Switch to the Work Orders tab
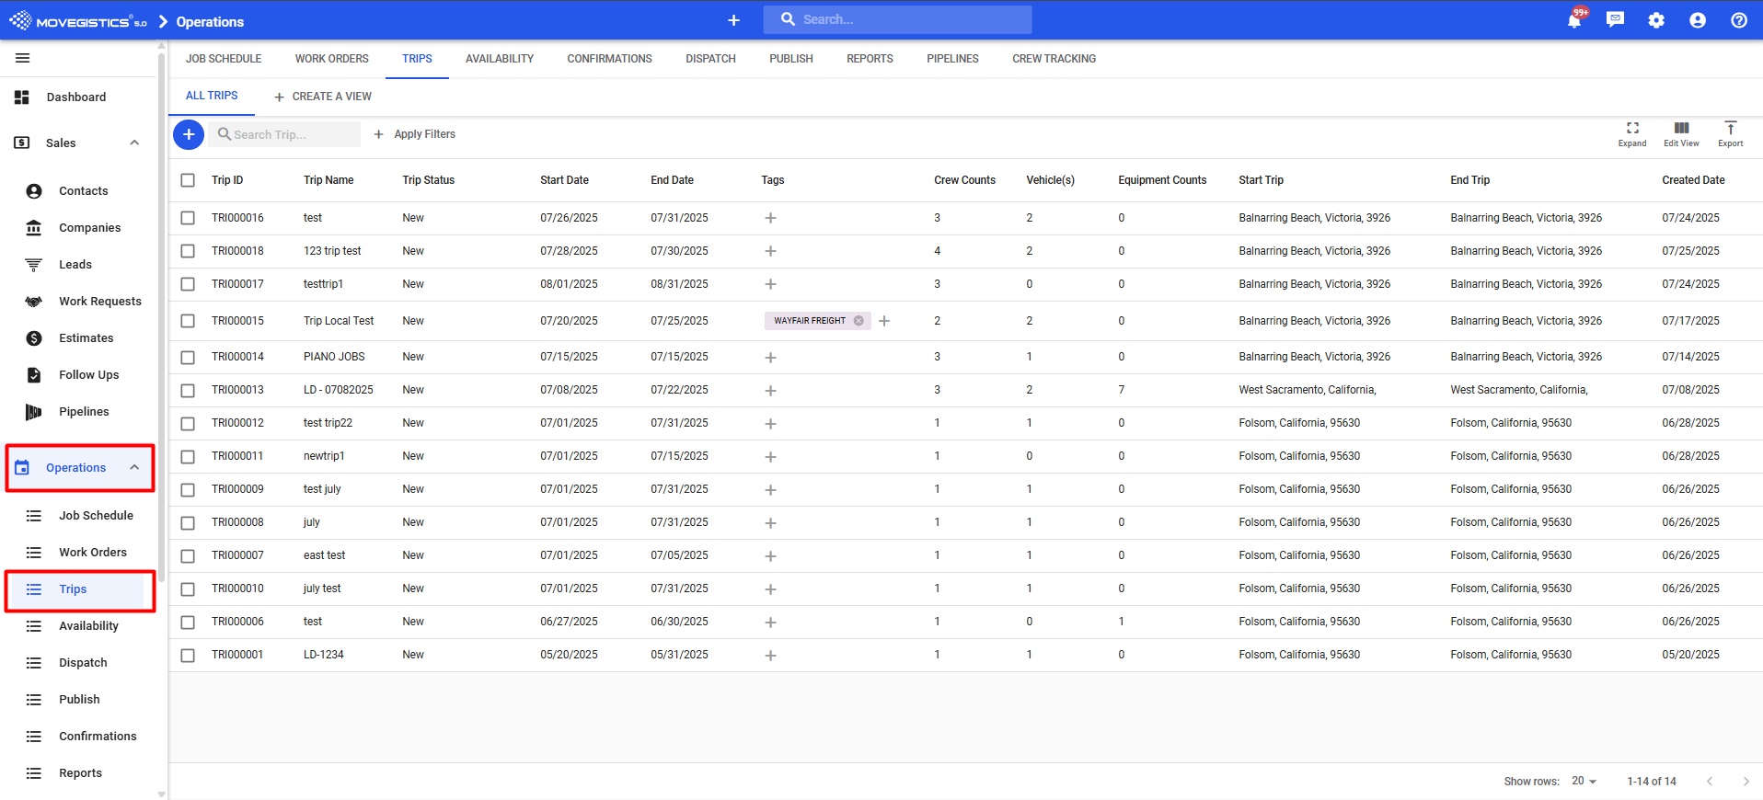This screenshot has width=1763, height=800. pos(331,59)
